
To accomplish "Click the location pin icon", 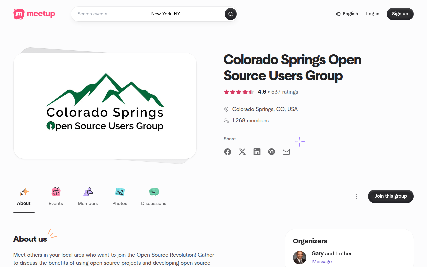I will (226, 109).
